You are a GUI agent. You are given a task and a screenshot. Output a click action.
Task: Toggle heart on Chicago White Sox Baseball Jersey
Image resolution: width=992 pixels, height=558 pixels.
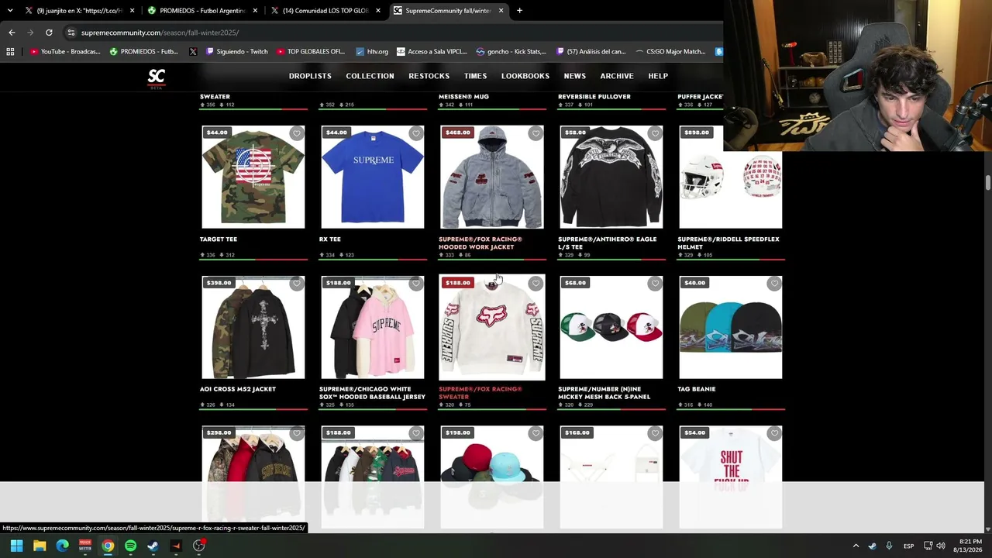click(416, 284)
